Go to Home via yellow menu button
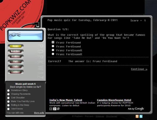The height and width of the screenshot is (120, 157). (x=16, y=46)
